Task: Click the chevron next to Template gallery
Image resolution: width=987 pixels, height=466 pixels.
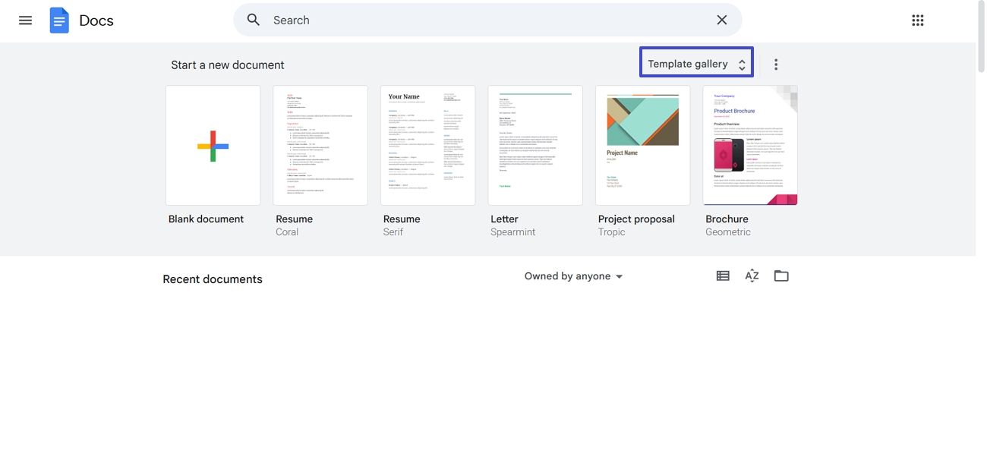Action: coord(742,63)
